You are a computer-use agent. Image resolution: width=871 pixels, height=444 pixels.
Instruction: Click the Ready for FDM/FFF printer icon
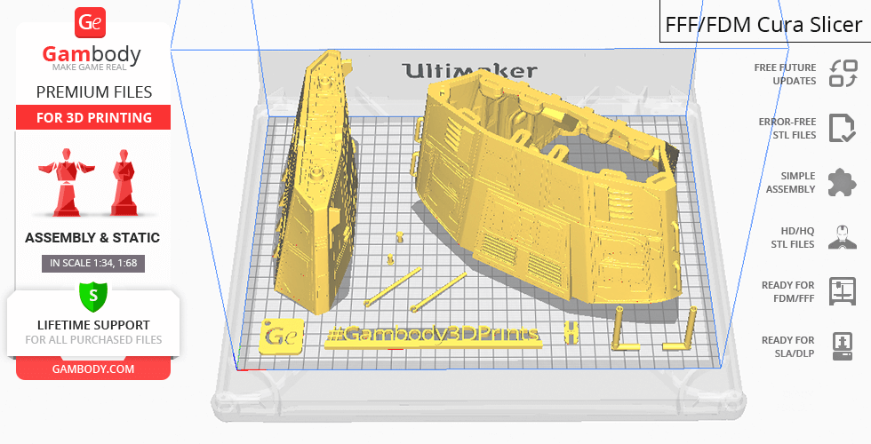[842, 291]
